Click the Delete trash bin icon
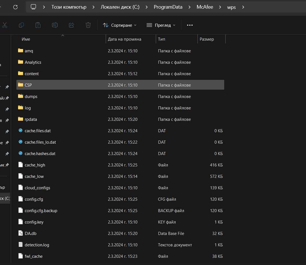 pos(88,25)
